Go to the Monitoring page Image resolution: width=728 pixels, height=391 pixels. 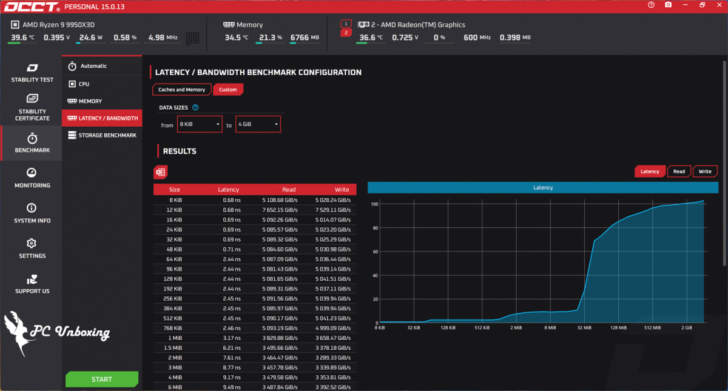coord(32,178)
